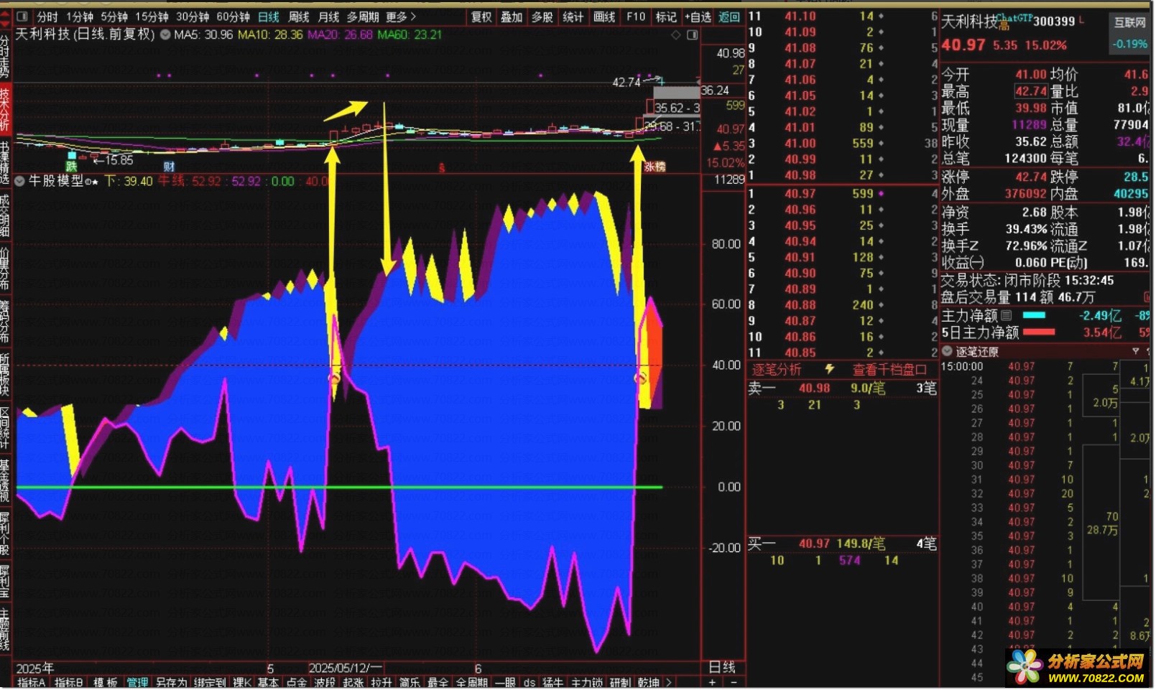The height and width of the screenshot is (690, 1156).
Task: Open F10 company info
Action: point(636,17)
